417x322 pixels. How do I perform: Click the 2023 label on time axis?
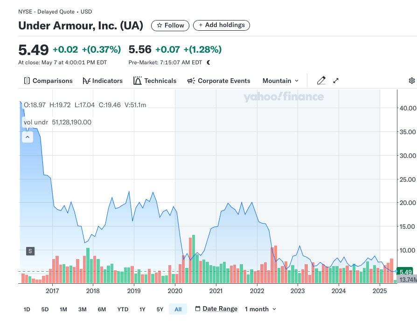(297, 291)
